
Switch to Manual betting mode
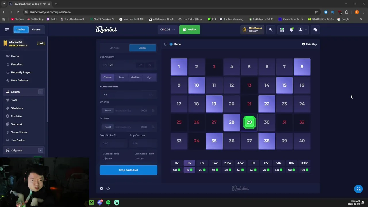pos(114,48)
